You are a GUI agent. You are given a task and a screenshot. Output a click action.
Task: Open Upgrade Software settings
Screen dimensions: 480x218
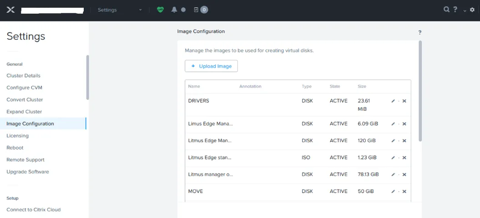[28, 172]
